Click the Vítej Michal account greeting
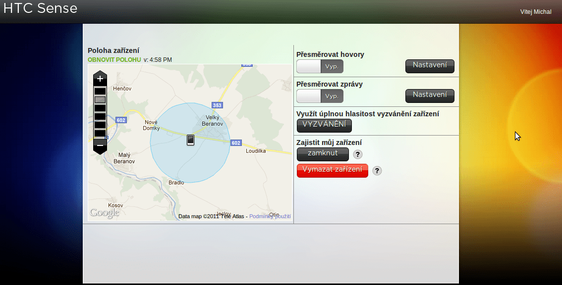The image size is (562, 285). [x=535, y=12]
